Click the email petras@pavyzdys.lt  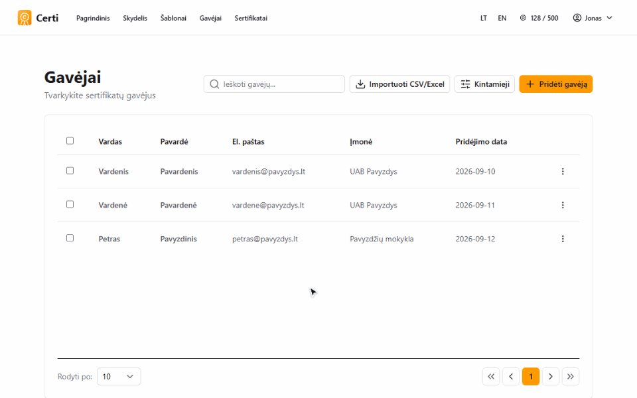pyautogui.click(x=265, y=239)
